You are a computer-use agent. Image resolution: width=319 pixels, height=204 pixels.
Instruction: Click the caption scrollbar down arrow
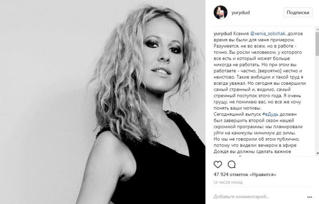point(318,153)
